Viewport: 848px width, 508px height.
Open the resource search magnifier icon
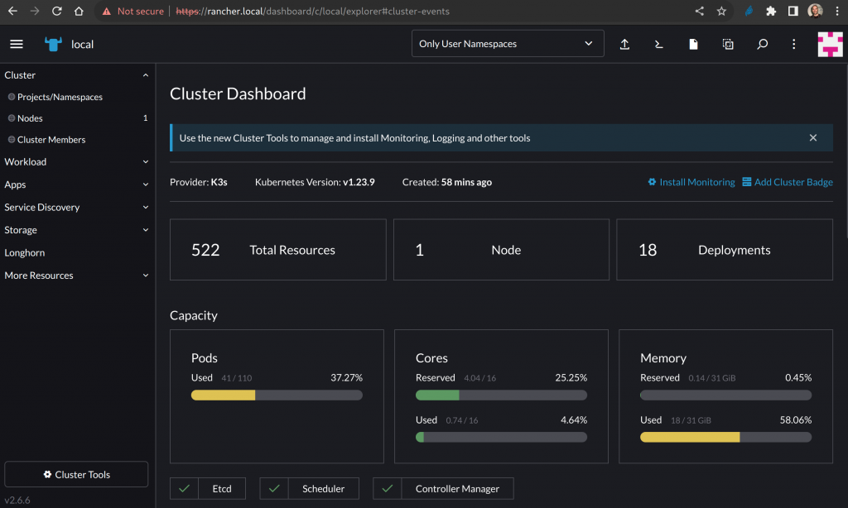click(x=762, y=44)
